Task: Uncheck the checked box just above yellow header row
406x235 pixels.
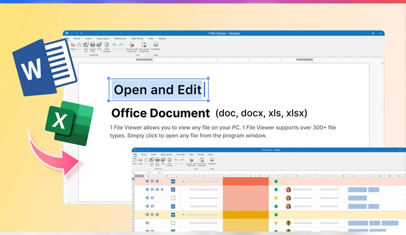Action: [173, 206]
